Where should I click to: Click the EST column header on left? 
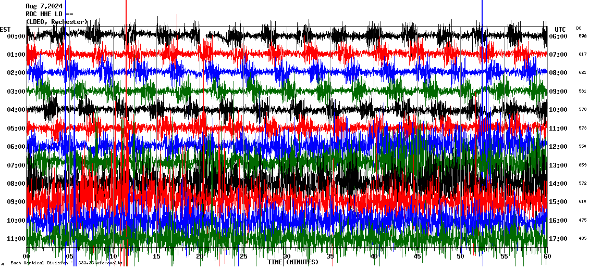(5, 29)
